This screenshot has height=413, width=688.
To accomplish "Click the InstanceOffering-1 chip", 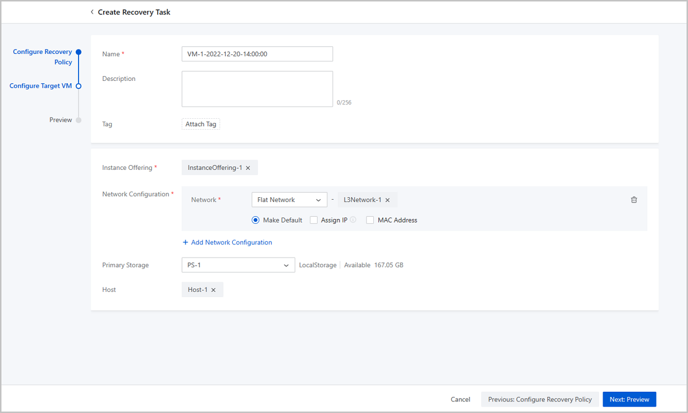I will coord(220,167).
